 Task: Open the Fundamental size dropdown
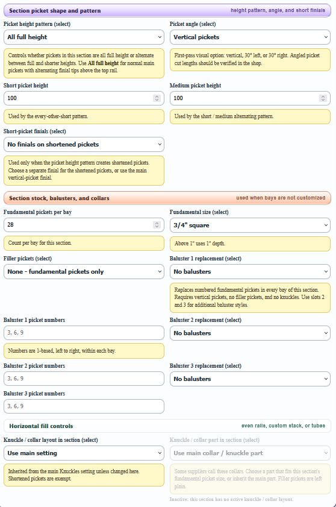pos(250,225)
